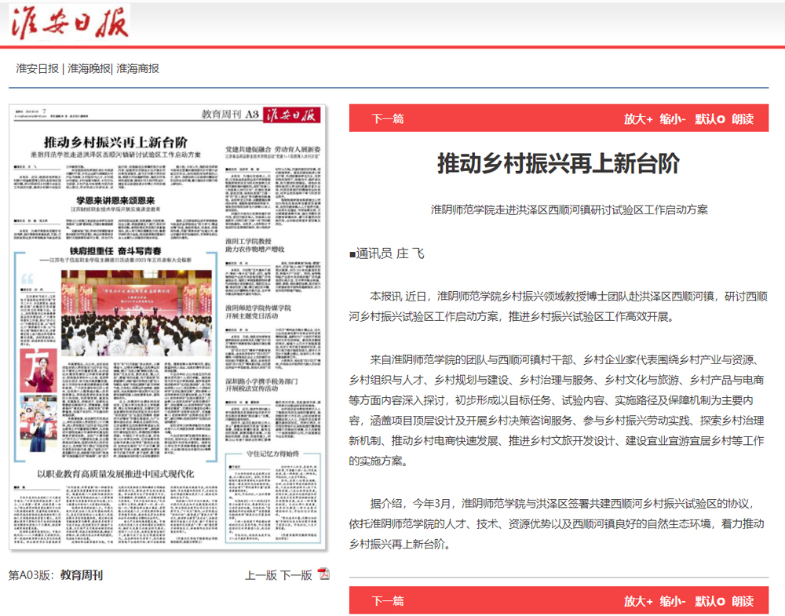Click the page label 第A03版：教育周刊

pyautogui.click(x=56, y=575)
